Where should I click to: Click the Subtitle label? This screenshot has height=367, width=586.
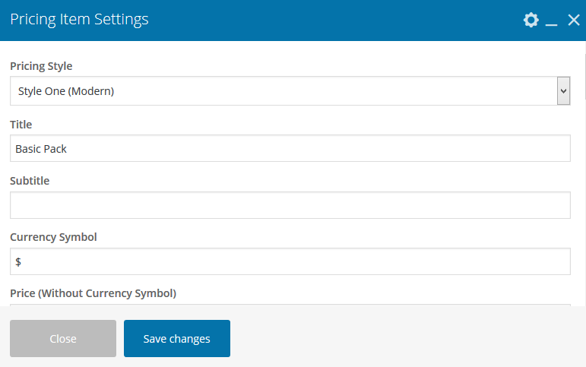click(x=30, y=181)
